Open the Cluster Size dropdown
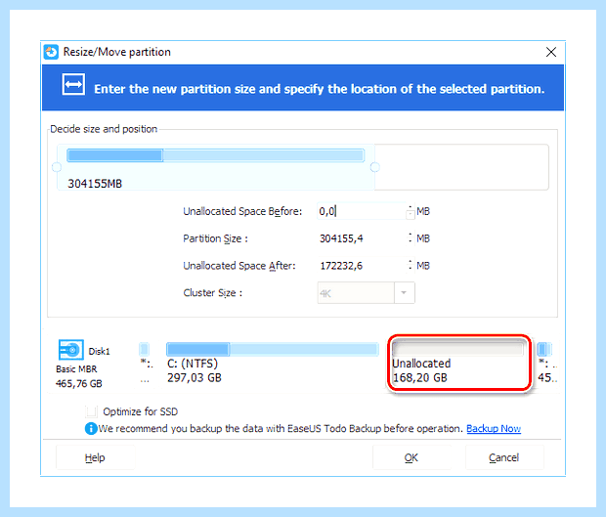 click(x=404, y=293)
